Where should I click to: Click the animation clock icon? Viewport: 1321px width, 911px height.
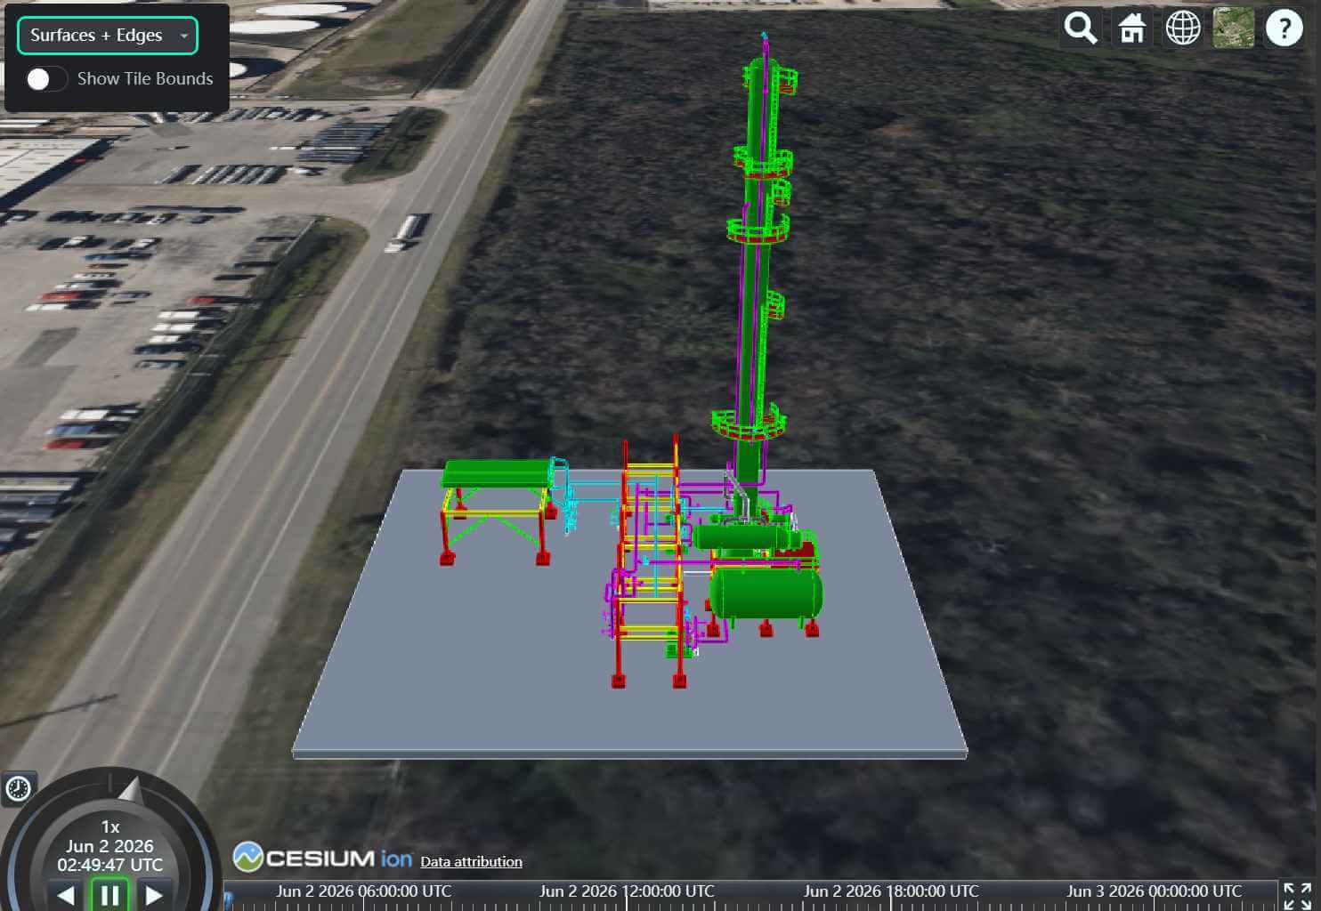(19, 788)
